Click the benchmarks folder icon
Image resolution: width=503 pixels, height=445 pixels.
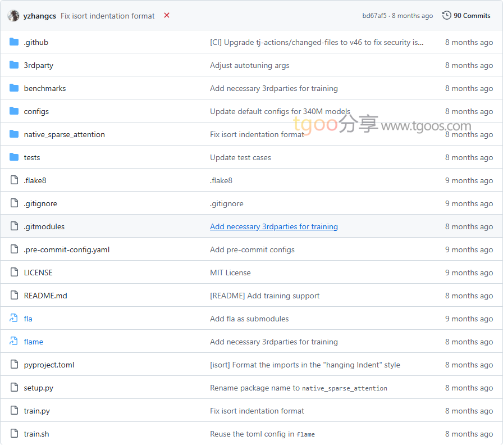tap(14, 88)
